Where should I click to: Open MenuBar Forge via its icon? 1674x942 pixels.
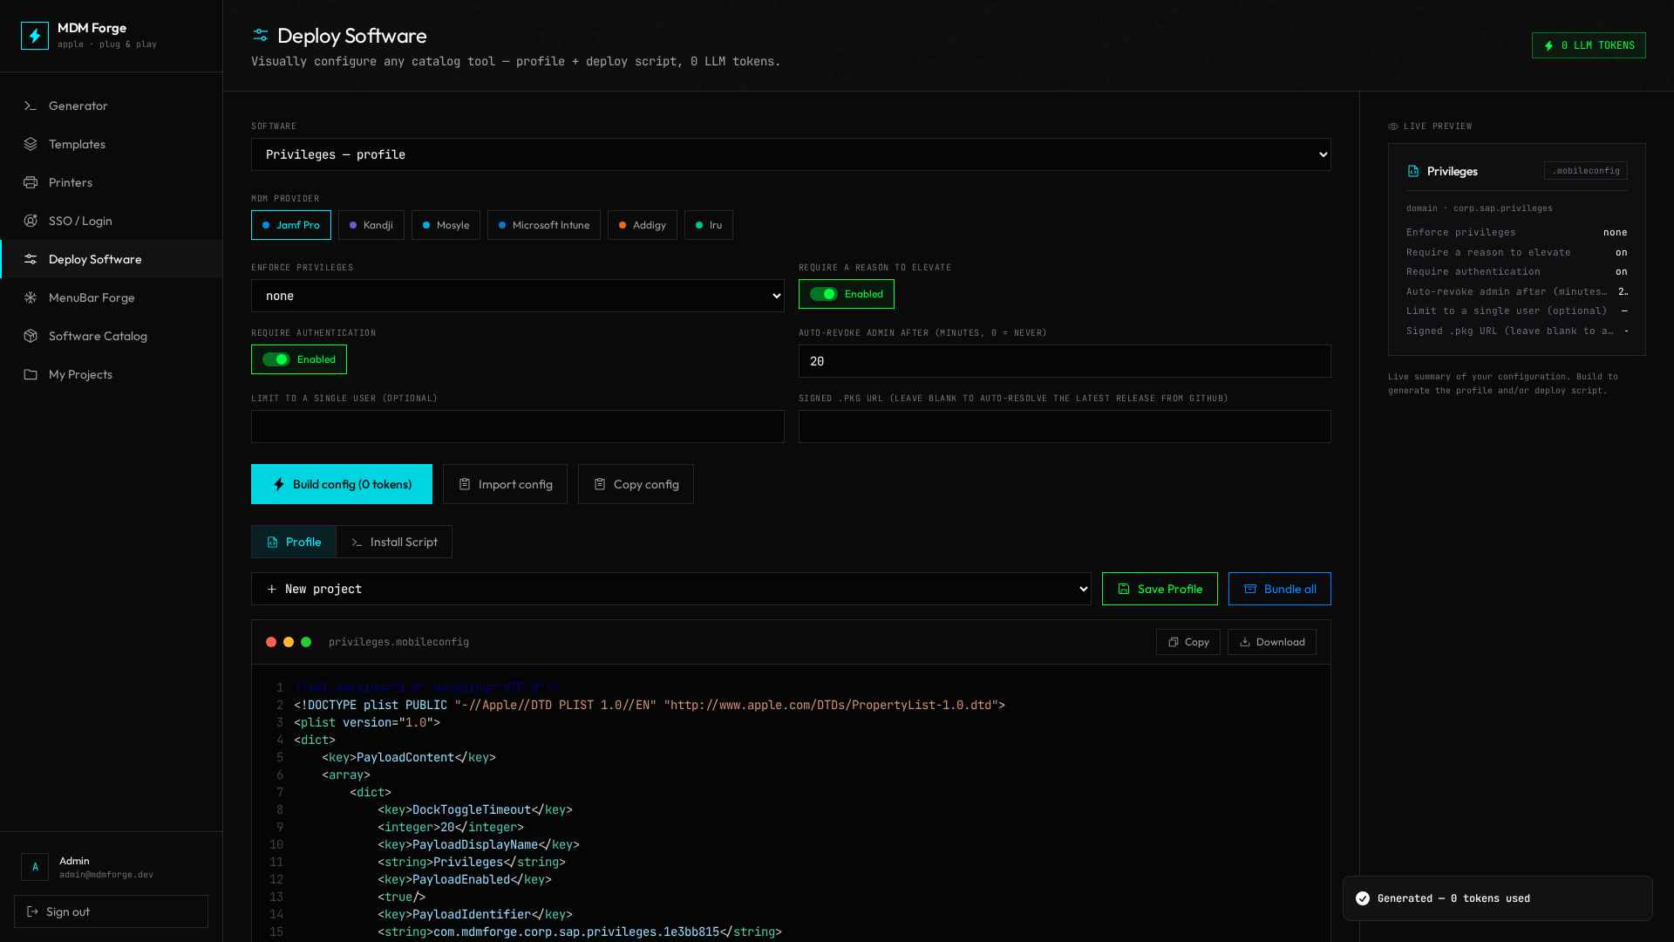pos(31,297)
